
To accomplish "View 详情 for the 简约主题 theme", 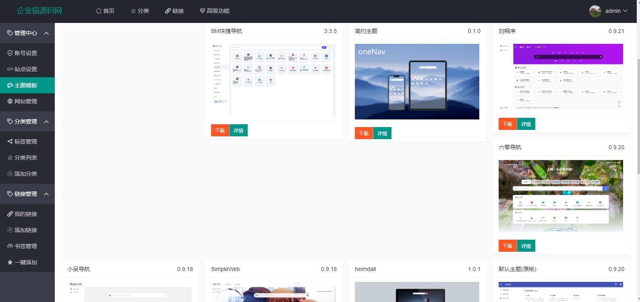I will tap(382, 133).
